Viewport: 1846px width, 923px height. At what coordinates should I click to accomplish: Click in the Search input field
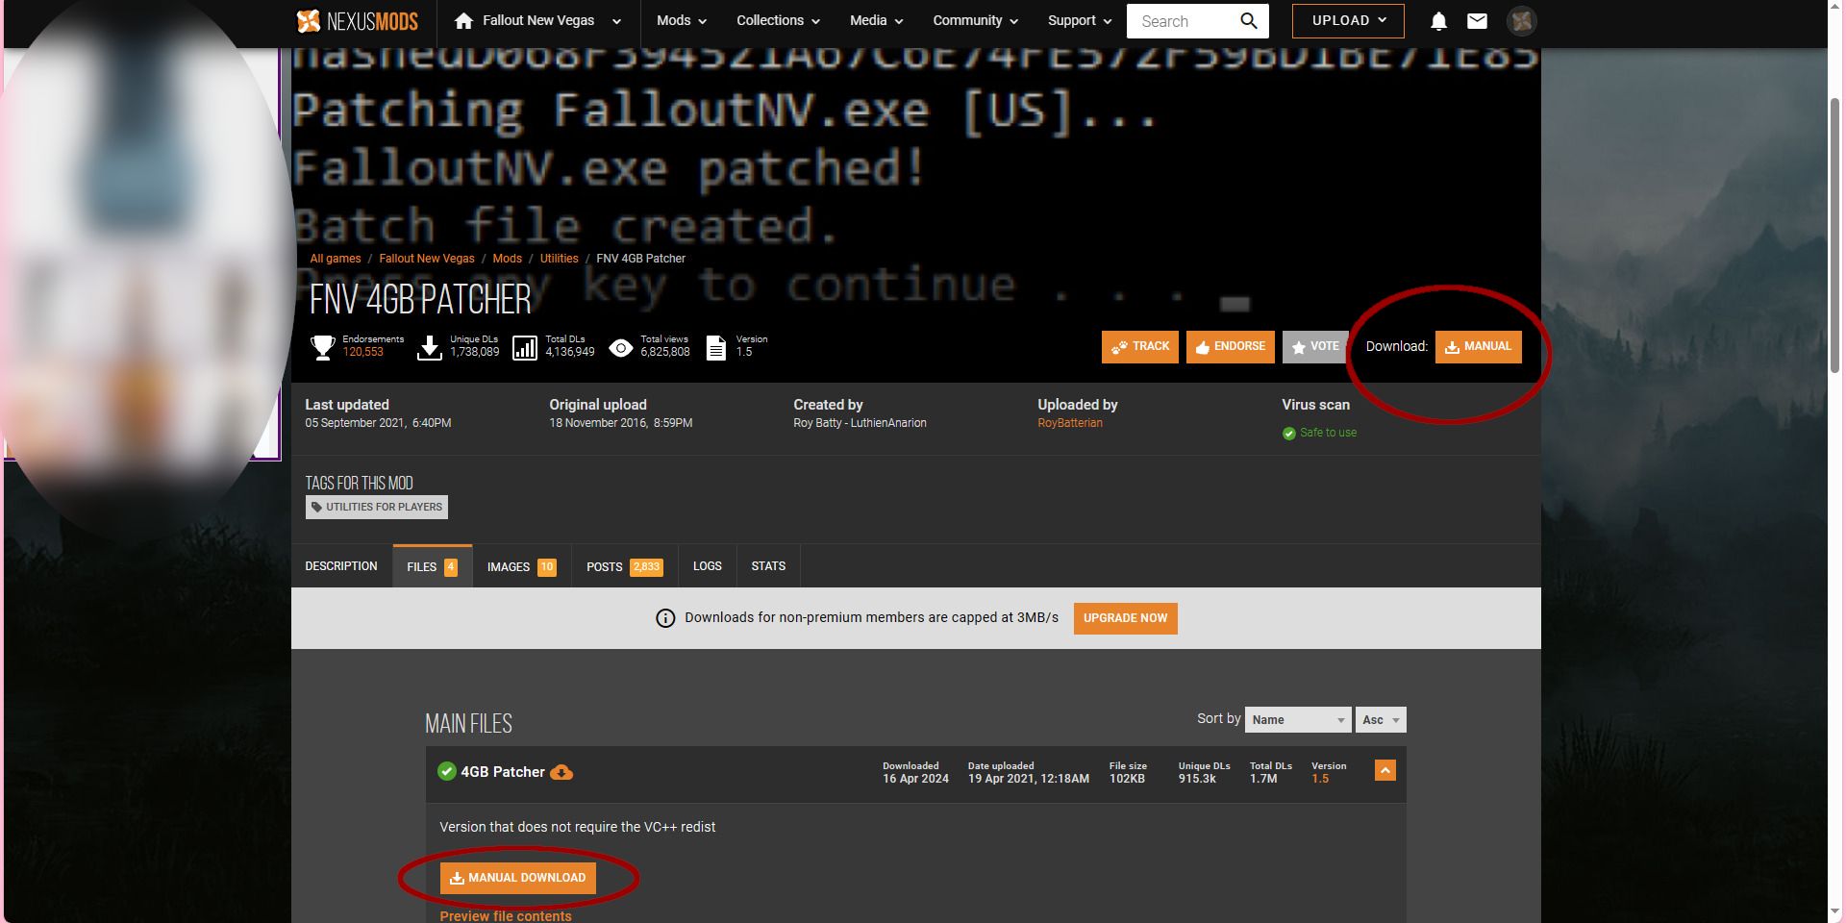coord(1183,21)
